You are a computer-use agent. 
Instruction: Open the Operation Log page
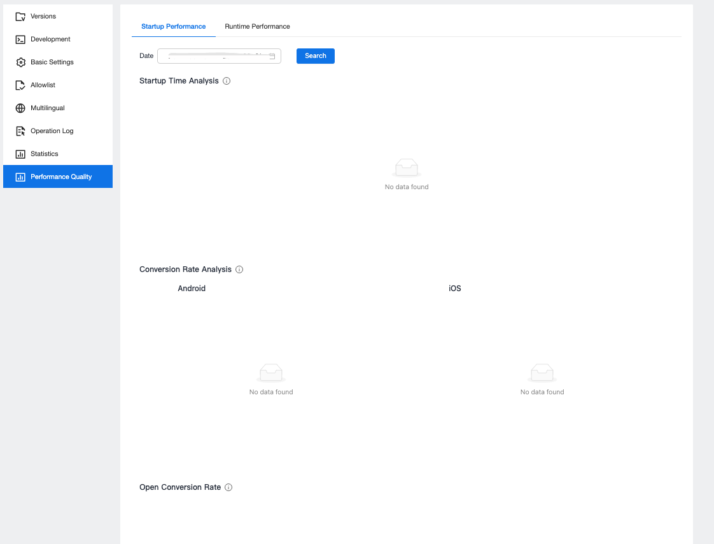[52, 131]
